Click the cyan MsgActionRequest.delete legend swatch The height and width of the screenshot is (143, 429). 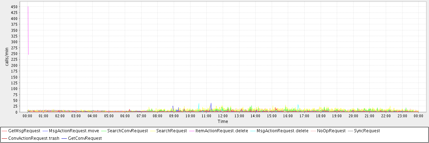coord(253,131)
